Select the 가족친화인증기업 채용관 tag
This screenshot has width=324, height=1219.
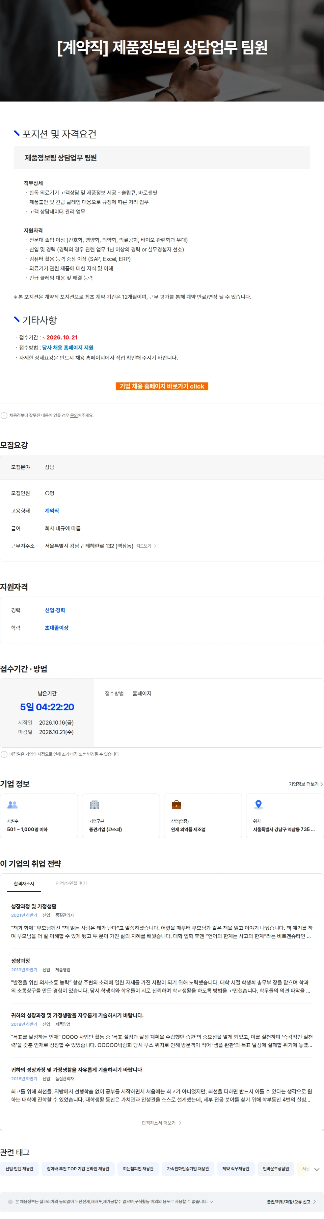pos(188,1169)
